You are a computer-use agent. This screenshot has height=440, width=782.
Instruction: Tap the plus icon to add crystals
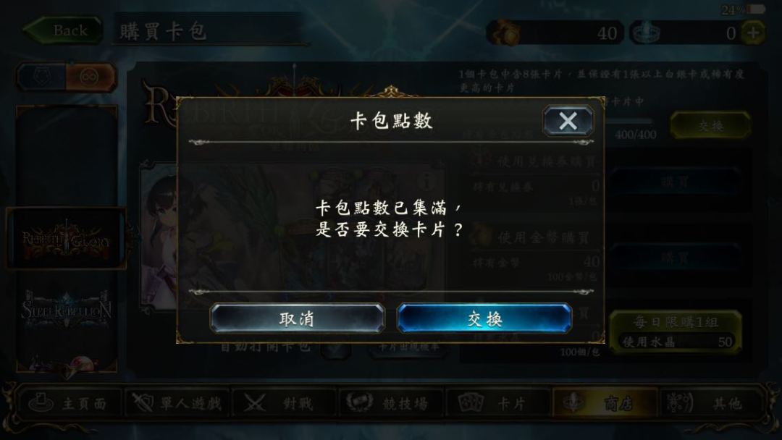(x=753, y=33)
